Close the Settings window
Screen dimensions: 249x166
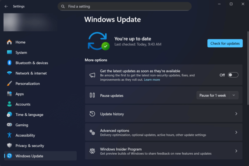(243, 4)
